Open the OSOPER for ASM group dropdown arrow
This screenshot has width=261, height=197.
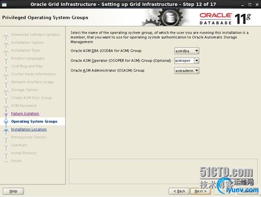[x=196, y=61]
